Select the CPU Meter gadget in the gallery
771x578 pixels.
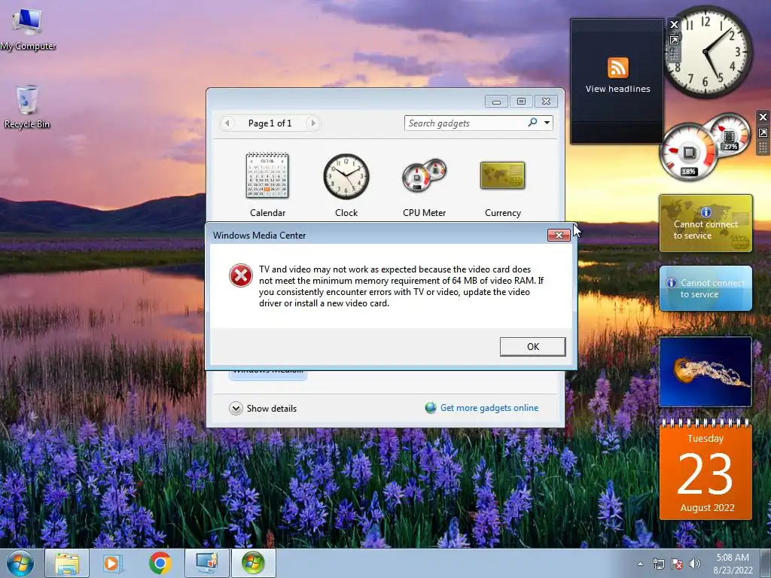(425, 185)
